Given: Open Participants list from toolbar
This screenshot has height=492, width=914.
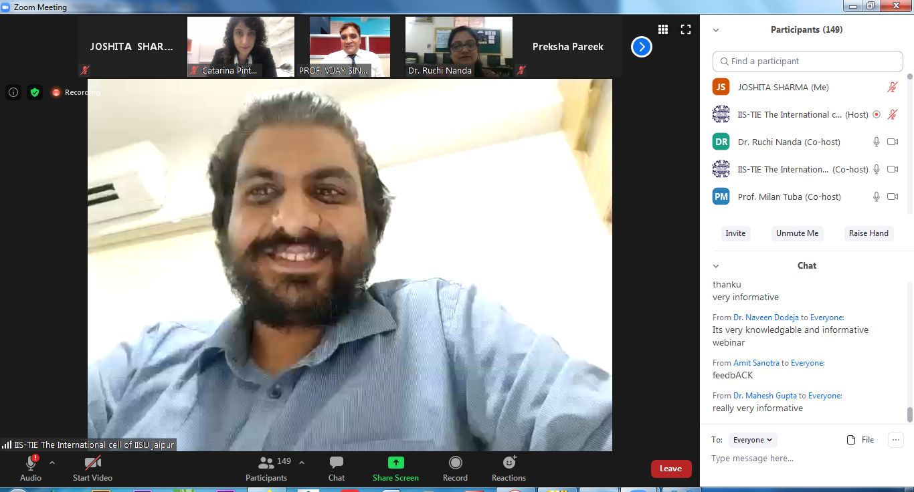Looking at the screenshot, I should tap(266, 468).
